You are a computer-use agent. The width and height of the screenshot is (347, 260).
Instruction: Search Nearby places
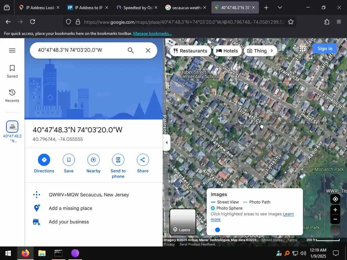pyautogui.click(x=94, y=164)
